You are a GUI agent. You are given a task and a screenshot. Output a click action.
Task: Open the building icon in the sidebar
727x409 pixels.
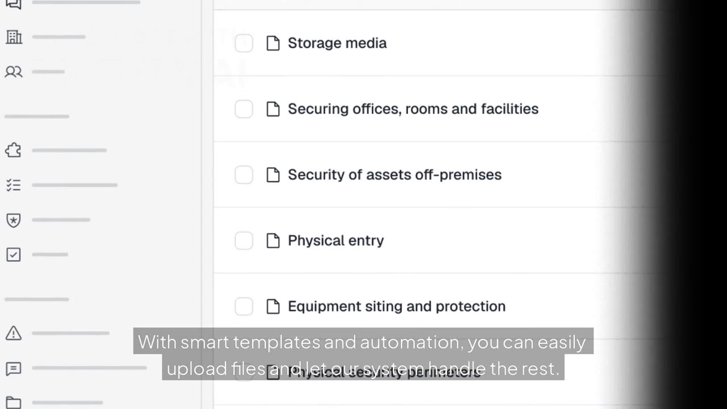coord(14,37)
